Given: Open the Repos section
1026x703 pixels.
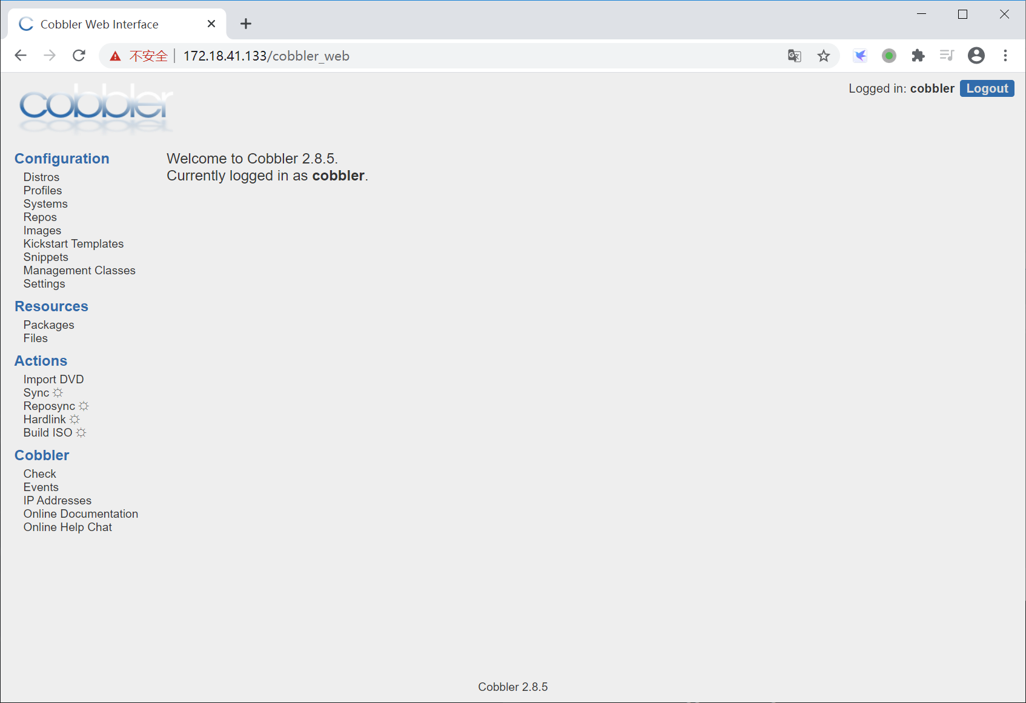Looking at the screenshot, I should (x=40, y=217).
